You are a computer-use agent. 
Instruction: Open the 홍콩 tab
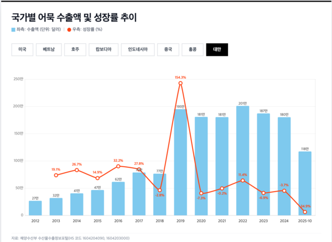point(192,49)
